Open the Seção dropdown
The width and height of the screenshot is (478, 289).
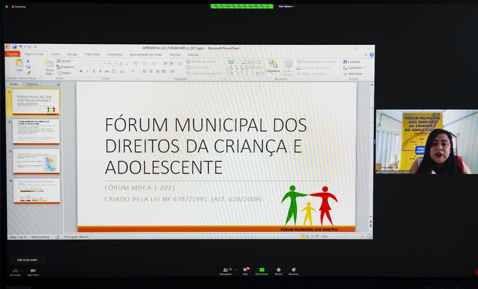[64, 73]
